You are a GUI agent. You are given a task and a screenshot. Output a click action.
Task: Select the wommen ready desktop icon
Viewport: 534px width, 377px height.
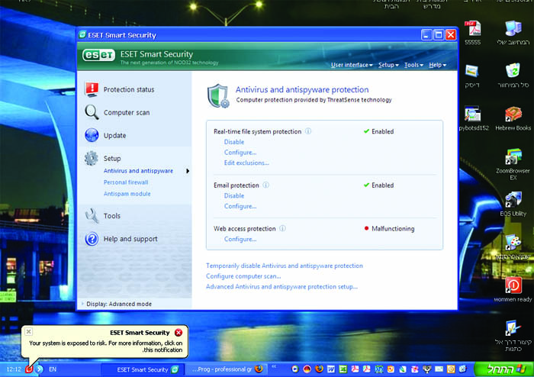(513, 290)
